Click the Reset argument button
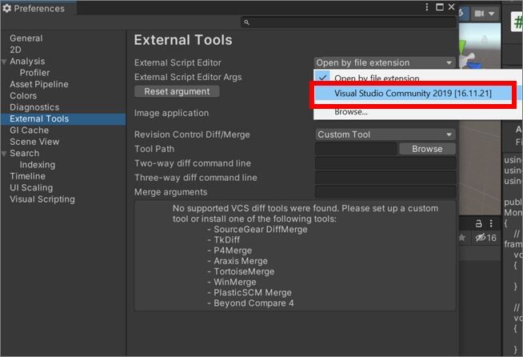Image resolution: width=523 pixels, height=357 pixels. (x=177, y=91)
